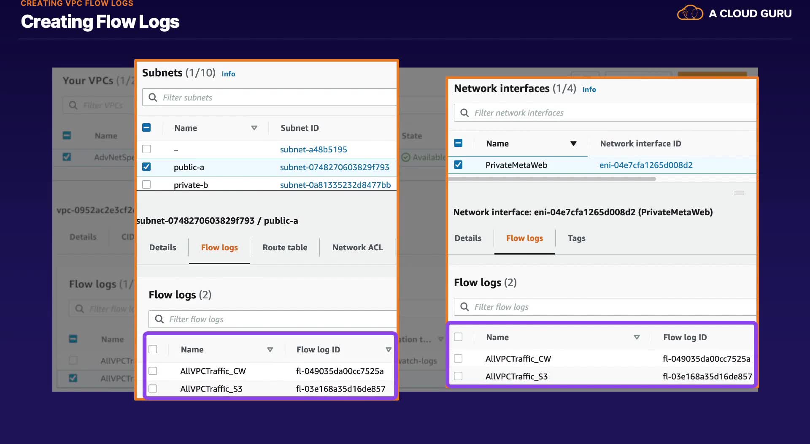The width and height of the screenshot is (810, 444).
Task: Click the search icon in dimmed Filter VPCs box
Action: (x=73, y=105)
